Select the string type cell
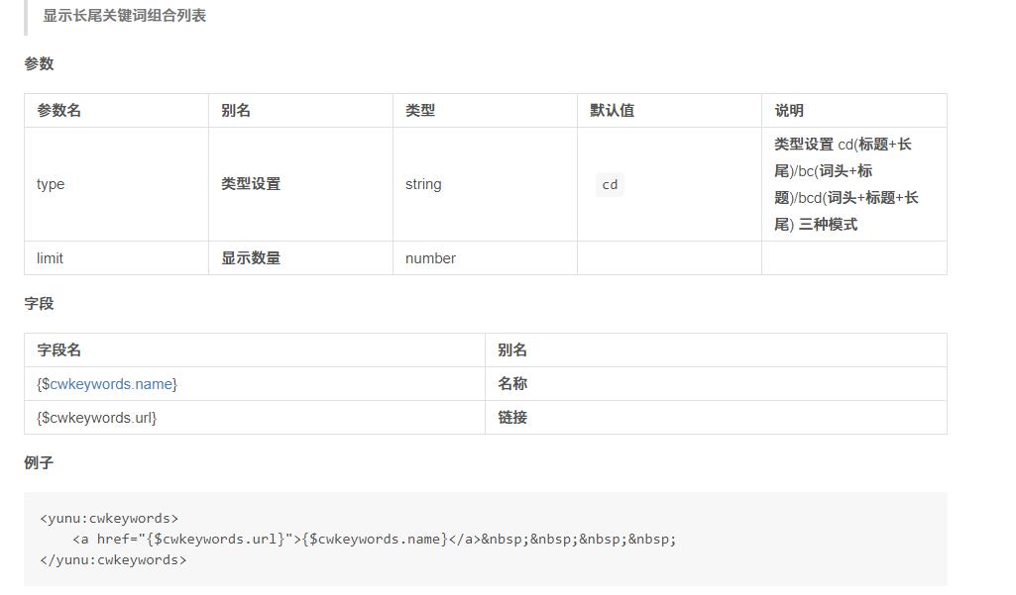This screenshot has width=1016, height=595. (422, 184)
